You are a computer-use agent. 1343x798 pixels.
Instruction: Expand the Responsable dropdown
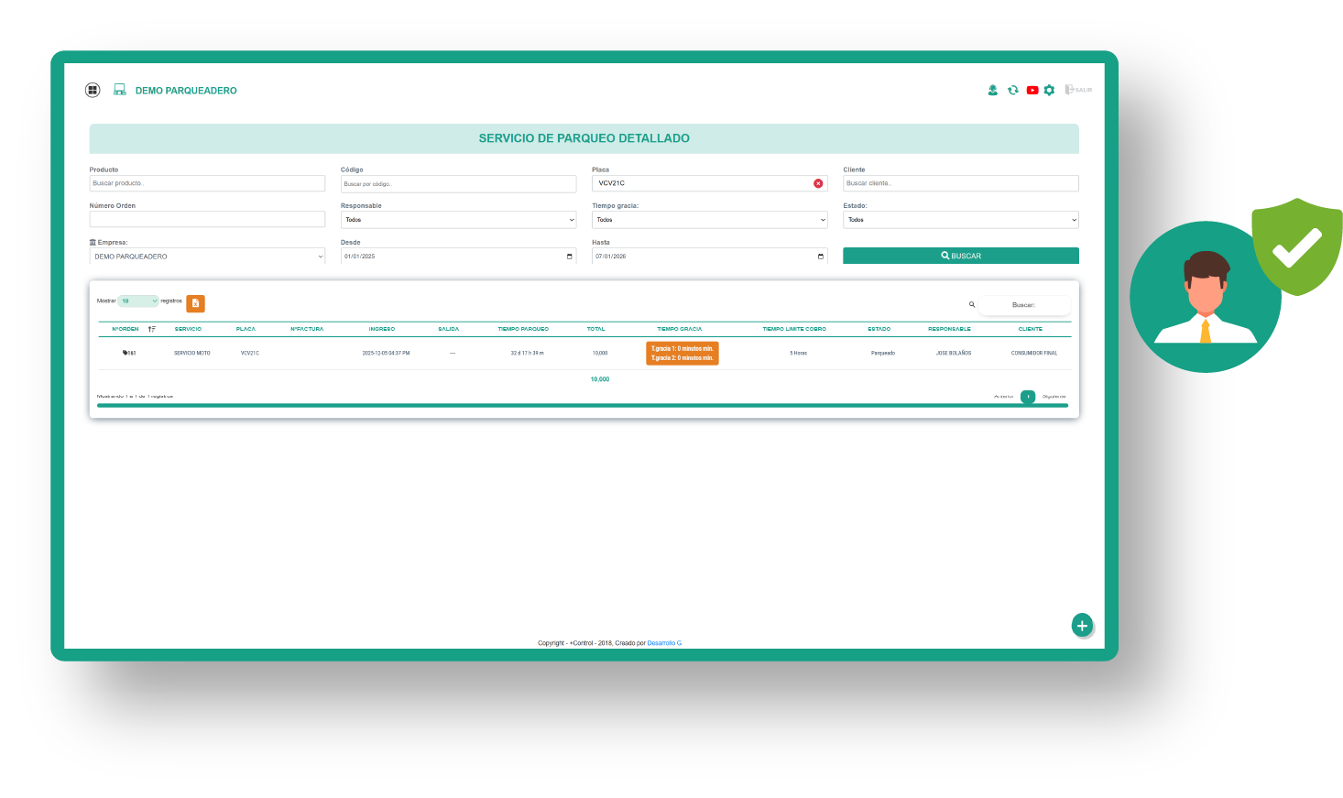click(x=458, y=220)
